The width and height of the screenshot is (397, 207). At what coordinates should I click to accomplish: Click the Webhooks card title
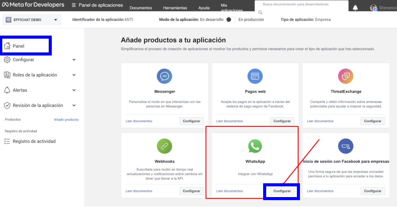165,161
